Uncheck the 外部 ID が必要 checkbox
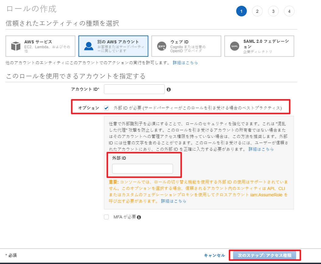 106,108
